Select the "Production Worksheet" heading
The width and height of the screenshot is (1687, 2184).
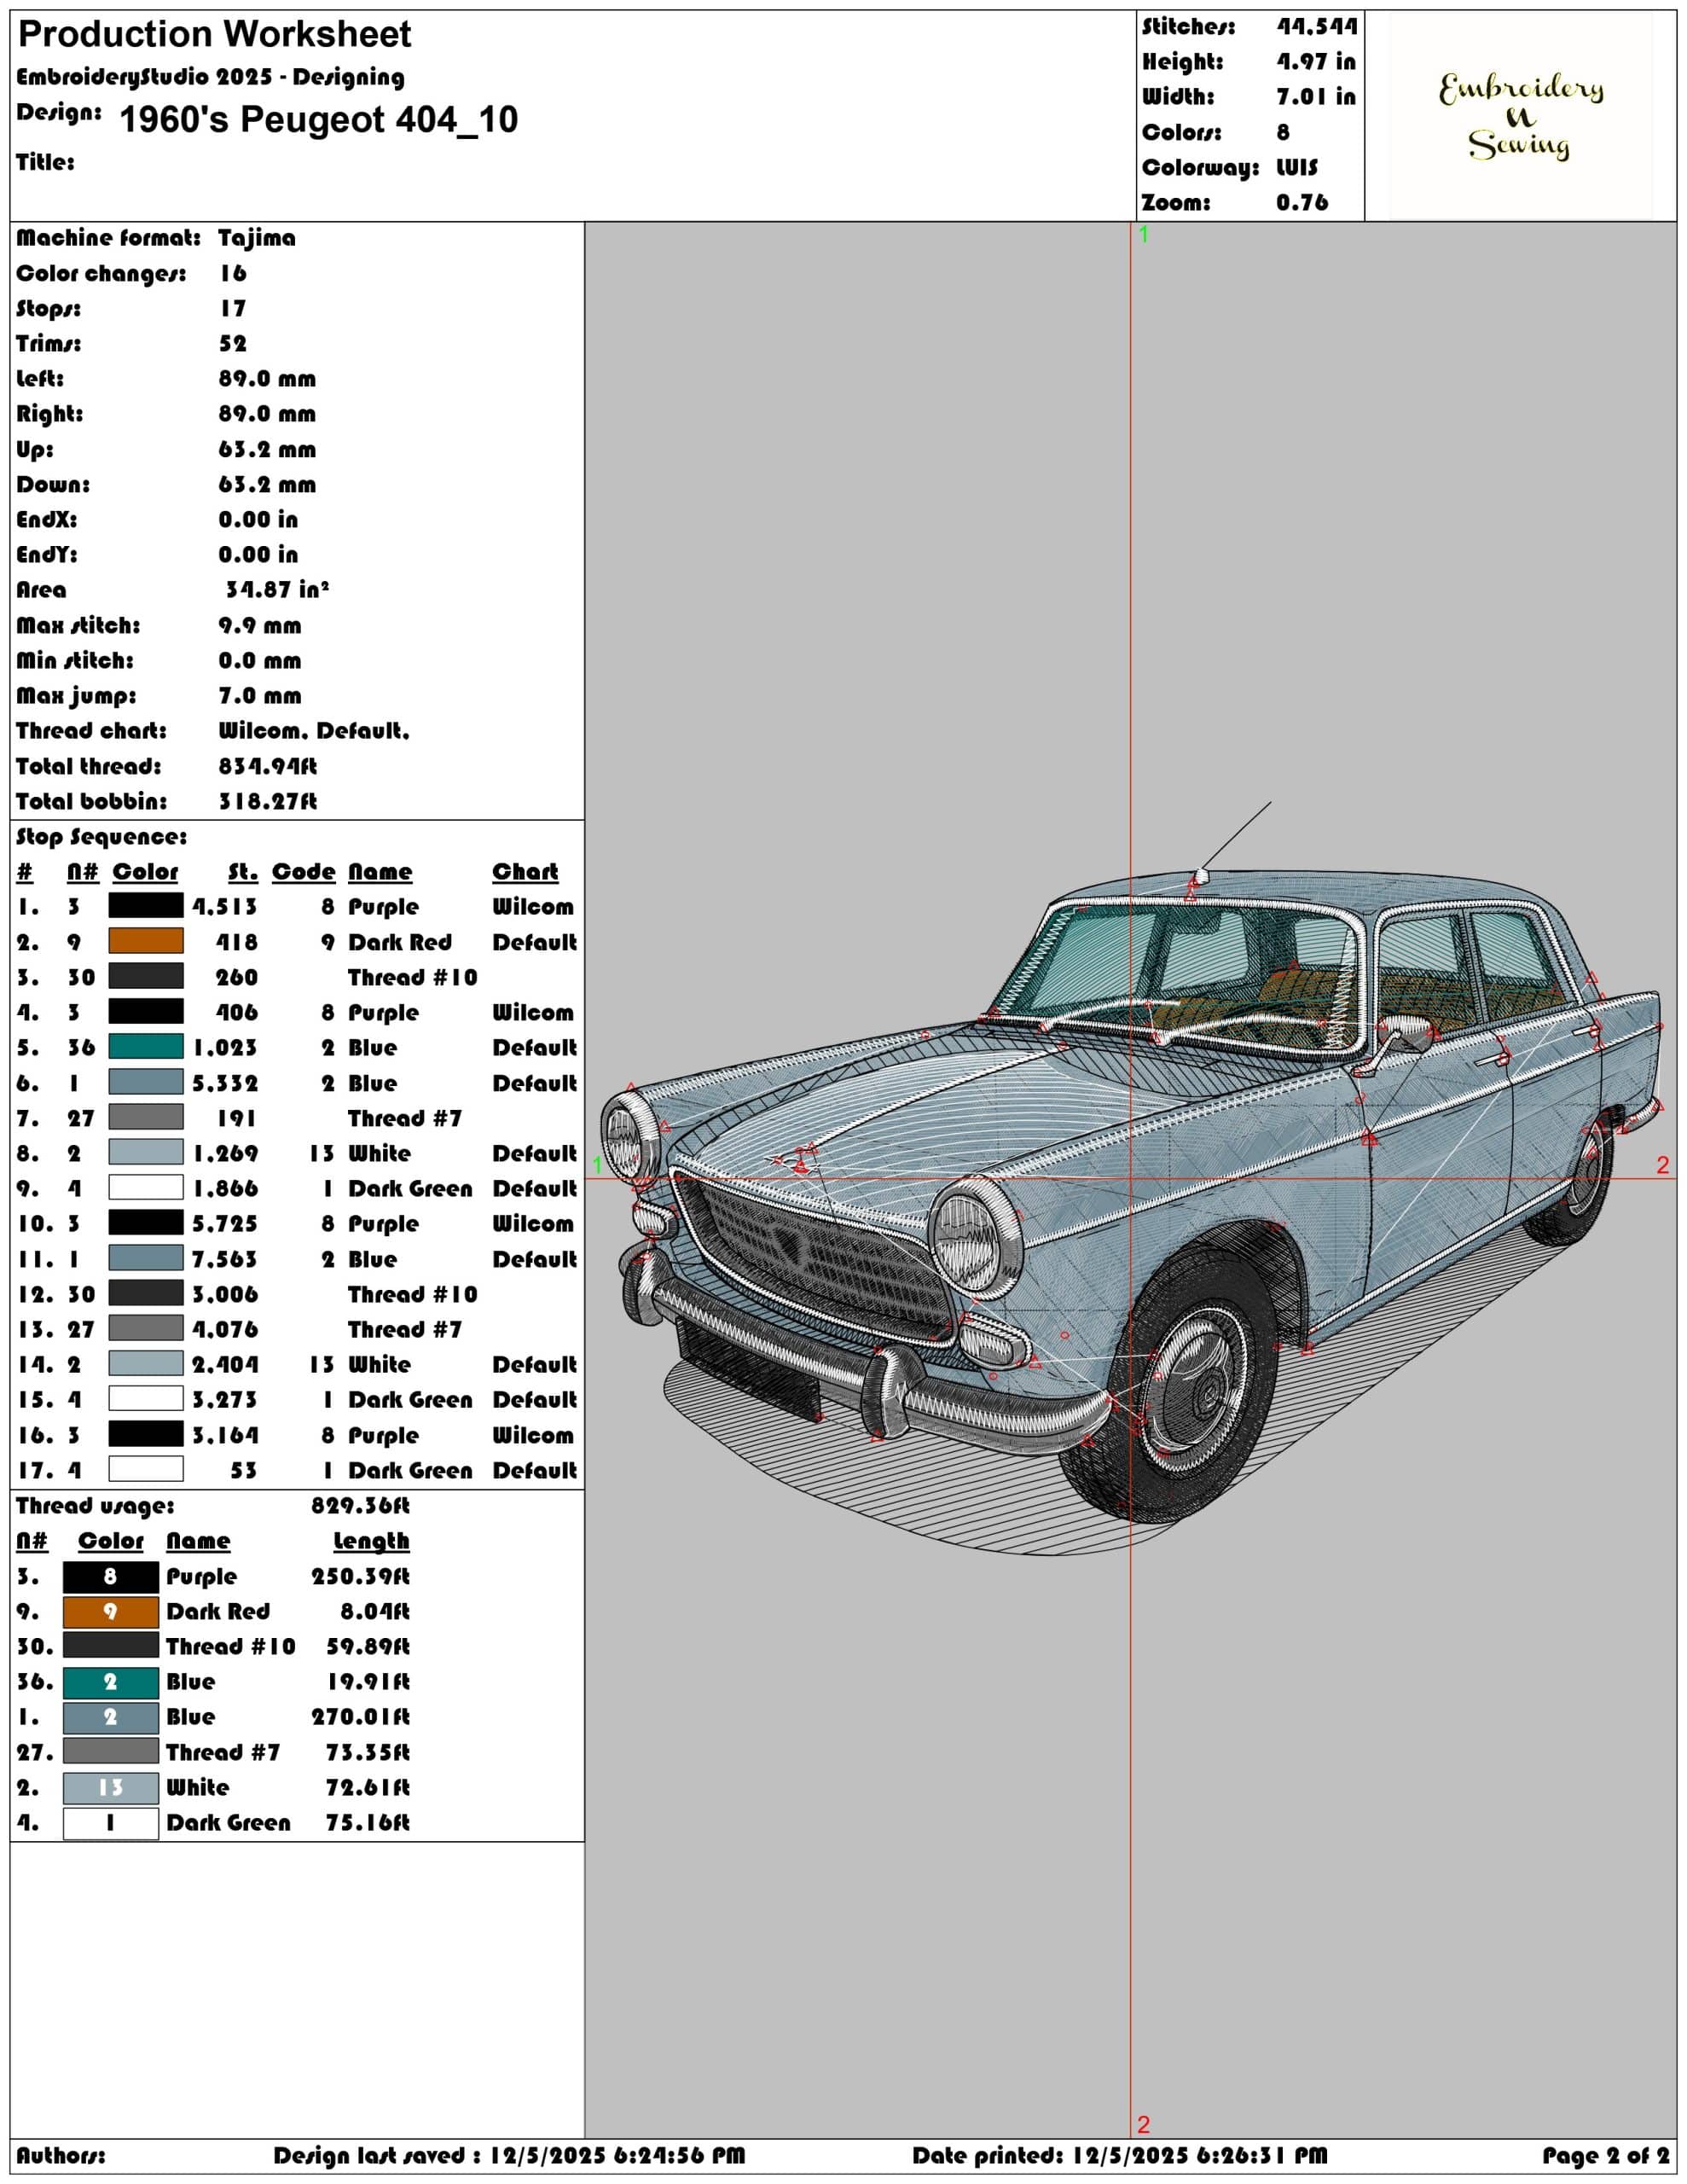click(x=214, y=34)
